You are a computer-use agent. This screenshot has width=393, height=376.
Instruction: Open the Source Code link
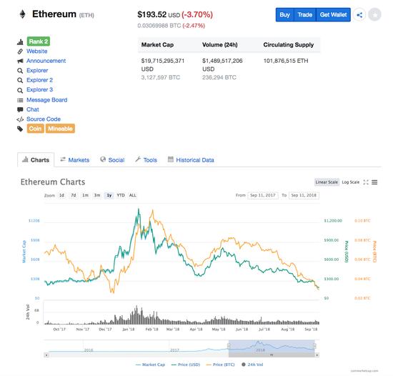pyautogui.click(x=44, y=119)
